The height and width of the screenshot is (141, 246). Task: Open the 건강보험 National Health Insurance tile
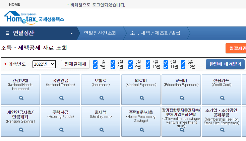click(20, 89)
